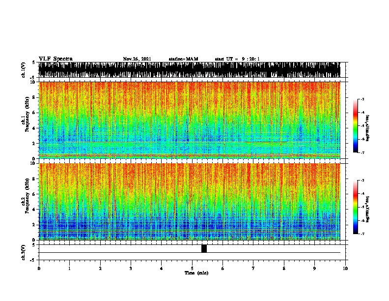
Task: Click the black pulse marker in ch.3 panel
Action: [x=204, y=248]
